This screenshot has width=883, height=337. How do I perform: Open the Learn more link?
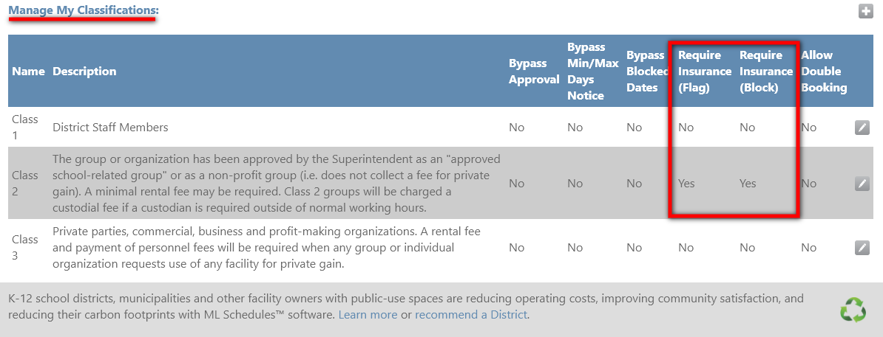click(x=368, y=315)
